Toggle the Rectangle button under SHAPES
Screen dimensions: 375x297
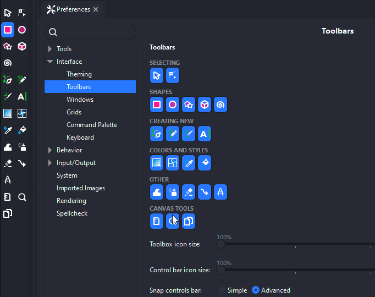tap(157, 105)
